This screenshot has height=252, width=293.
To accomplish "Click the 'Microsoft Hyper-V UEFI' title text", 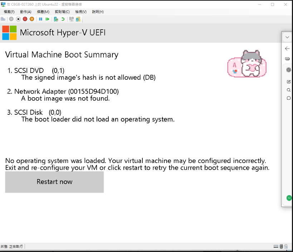I will click(63, 33).
